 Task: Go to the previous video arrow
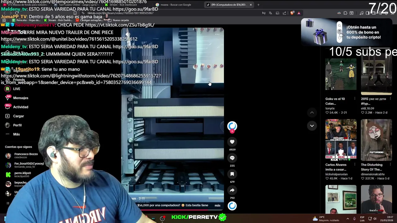coord(312,112)
